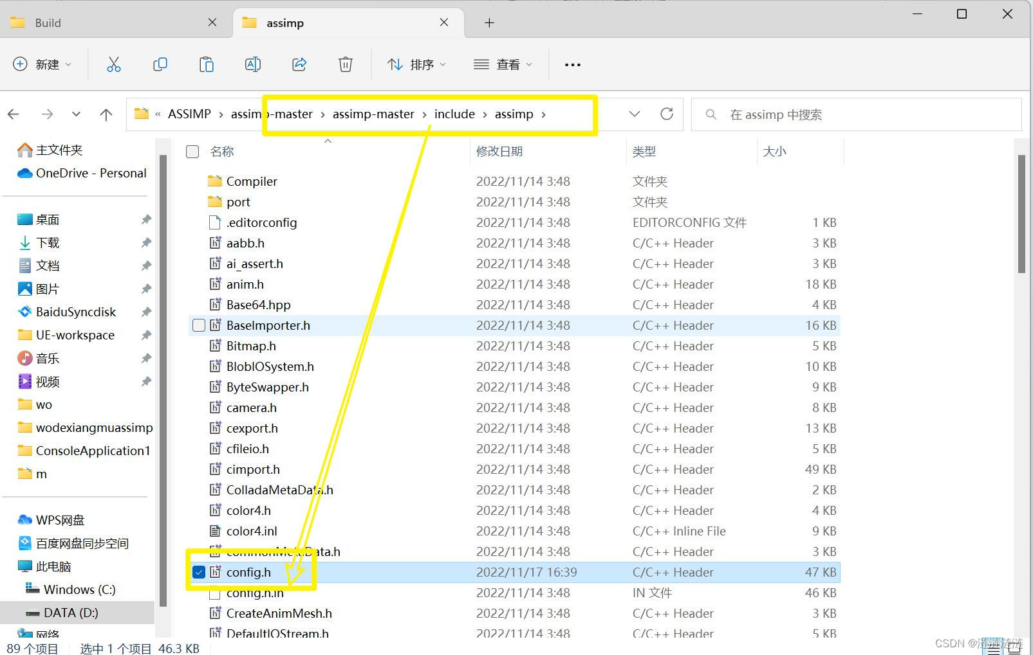This screenshot has width=1033, height=655.
Task: Unpin Videos (视频) from quick access
Action: (146, 381)
